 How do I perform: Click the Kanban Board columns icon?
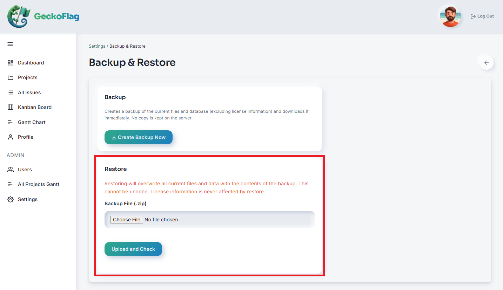(11, 107)
